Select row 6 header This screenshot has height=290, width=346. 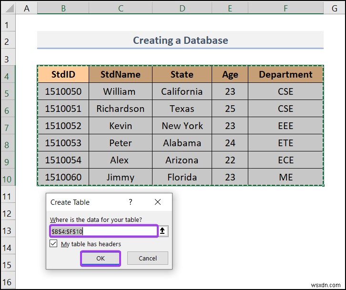tap(8, 109)
